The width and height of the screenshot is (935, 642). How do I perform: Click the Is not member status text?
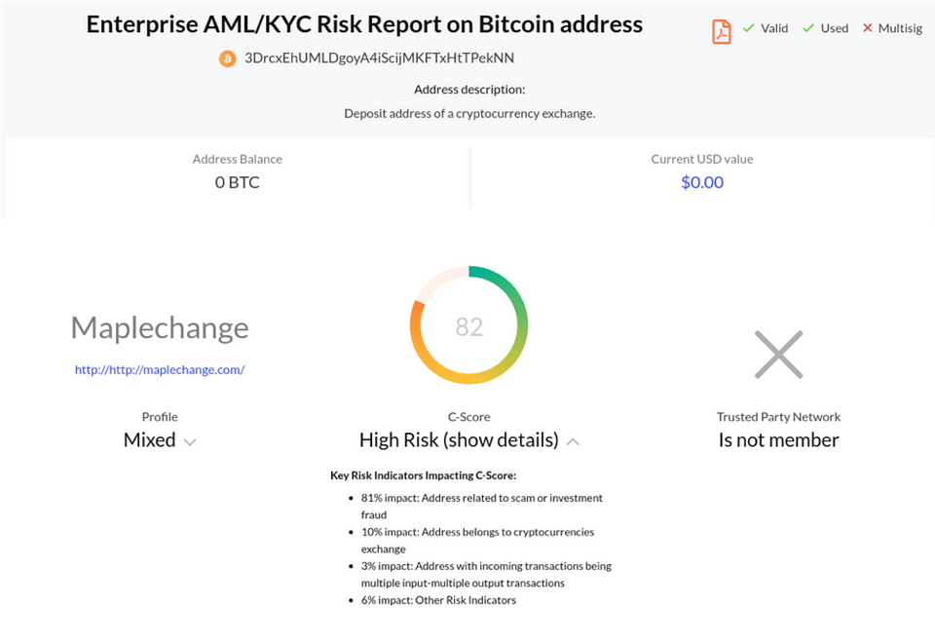pyautogui.click(x=779, y=440)
